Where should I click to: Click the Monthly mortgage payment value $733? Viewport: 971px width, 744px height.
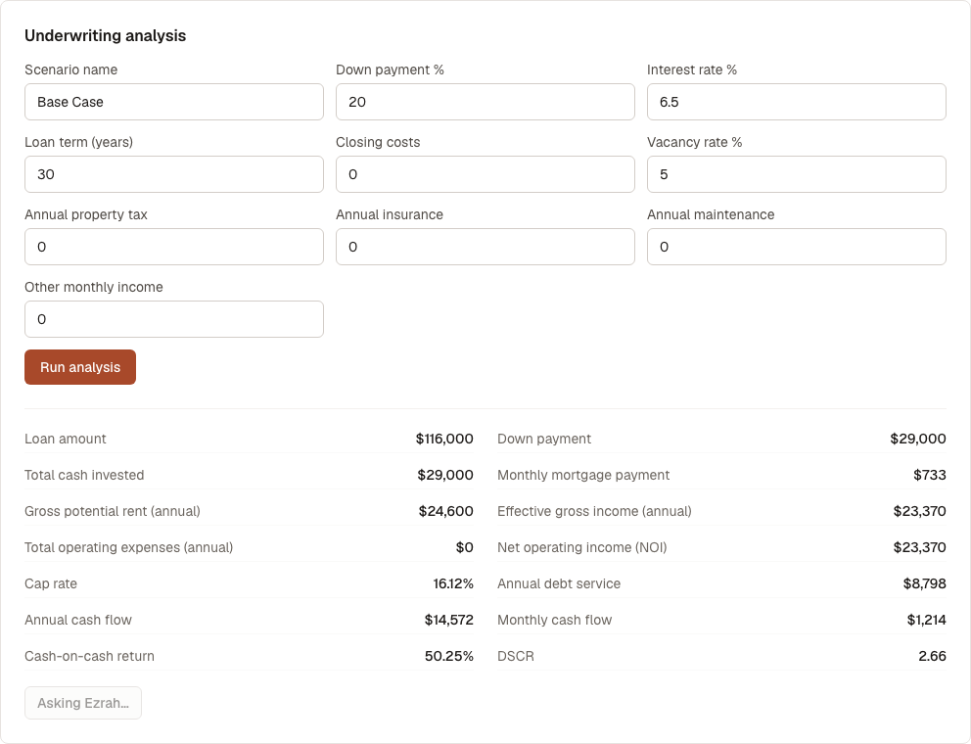coord(930,475)
